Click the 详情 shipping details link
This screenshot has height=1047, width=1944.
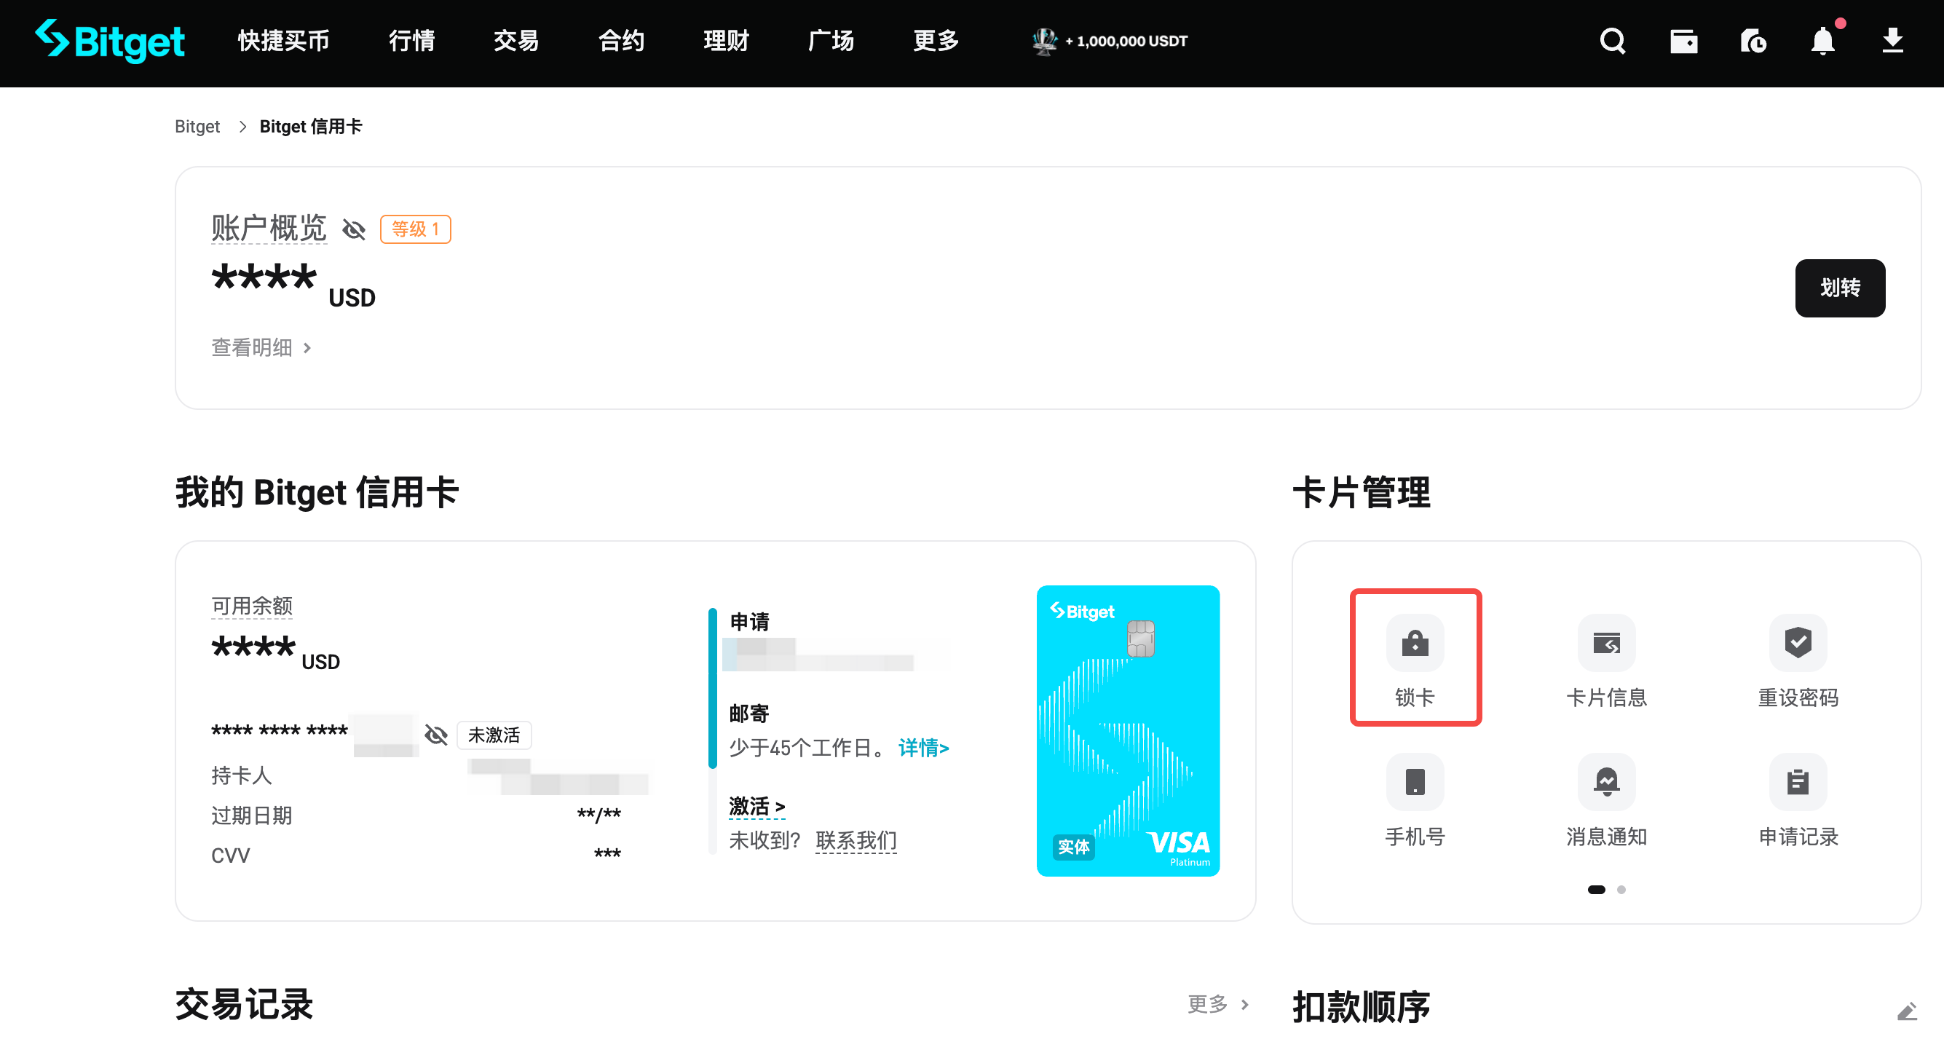pos(922,748)
